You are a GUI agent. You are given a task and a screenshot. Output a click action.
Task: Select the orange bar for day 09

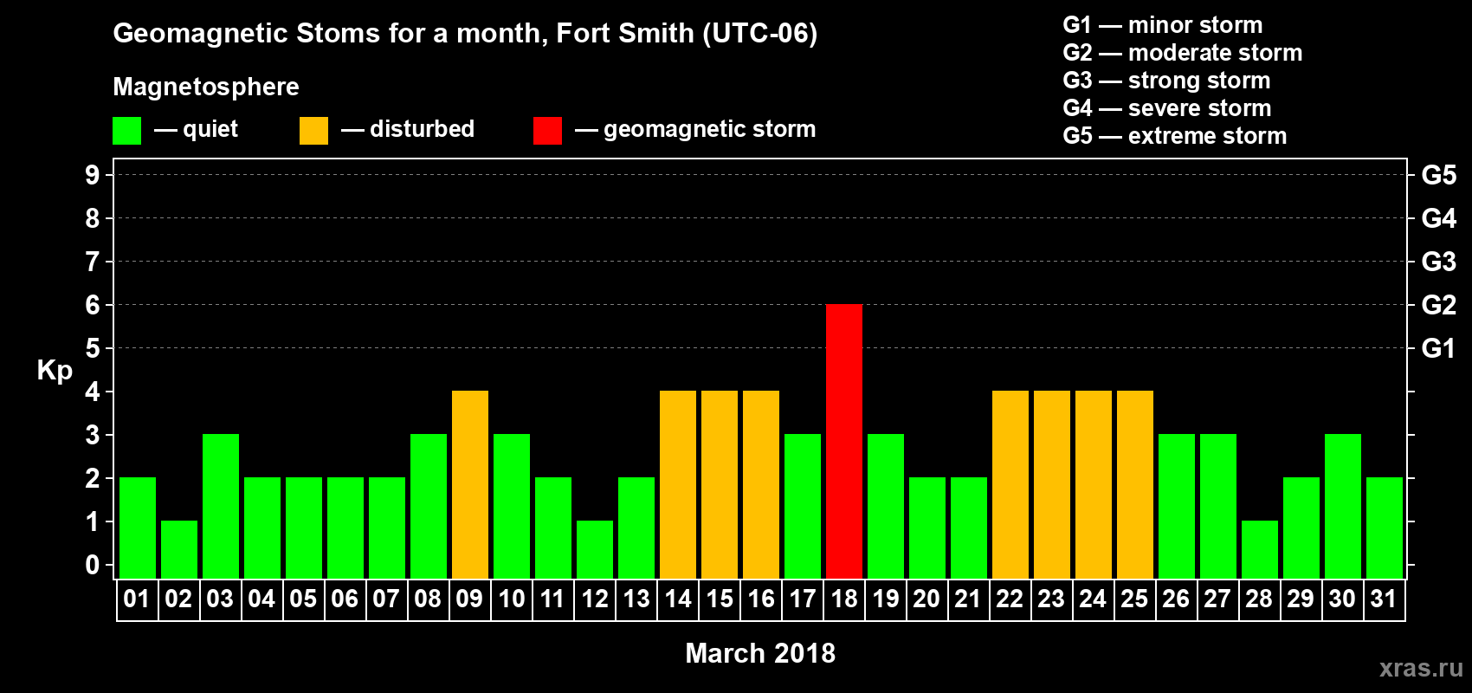coord(470,484)
